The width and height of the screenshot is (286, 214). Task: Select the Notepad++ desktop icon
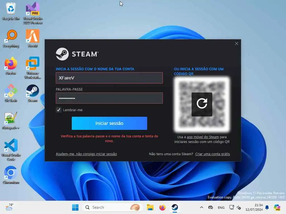coord(11,120)
